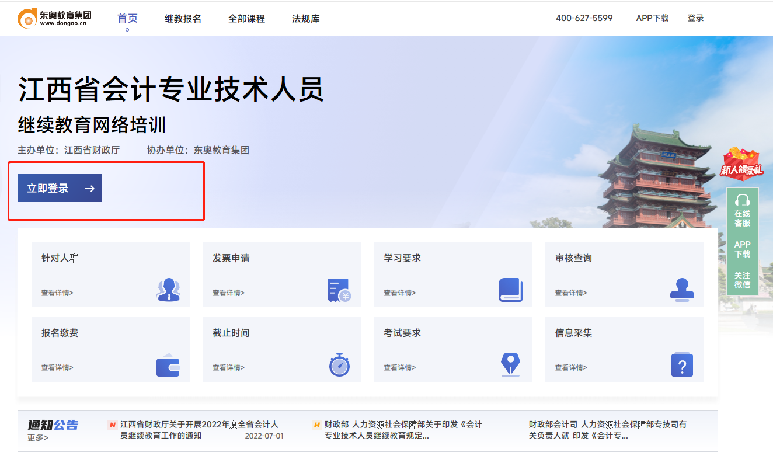Click the people icon on 针对人群 card
The height and width of the screenshot is (466, 773).
(169, 290)
